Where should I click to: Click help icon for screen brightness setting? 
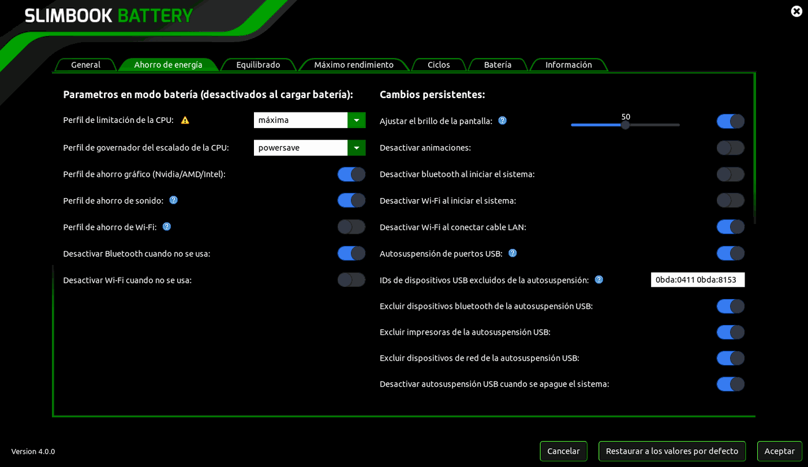pyautogui.click(x=502, y=121)
